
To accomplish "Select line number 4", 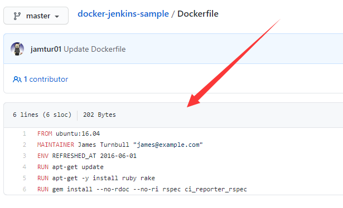I will click(25, 167).
